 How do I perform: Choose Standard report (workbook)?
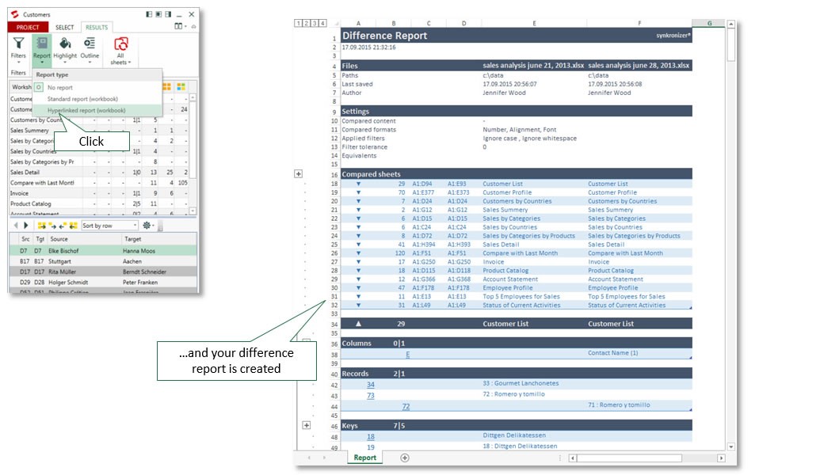pyautogui.click(x=97, y=99)
